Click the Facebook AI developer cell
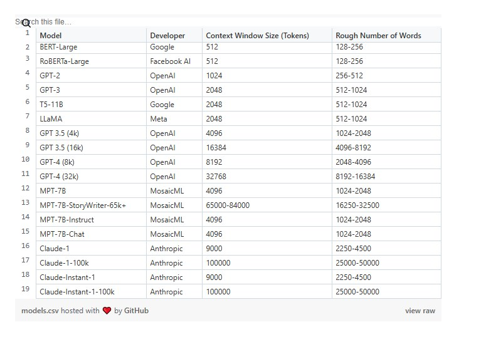The image size is (486, 337). (170, 61)
